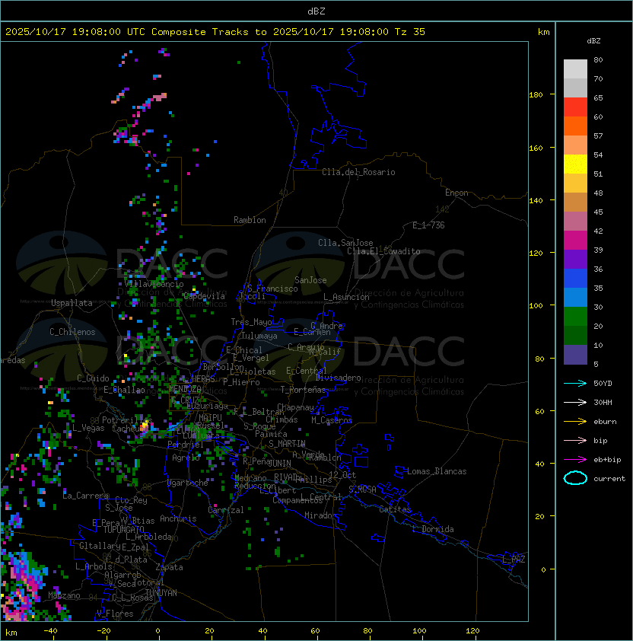This screenshot has height=641, width=633.
Task: Click the 'Tulumaya' map label
Action: tap(259, 336)
